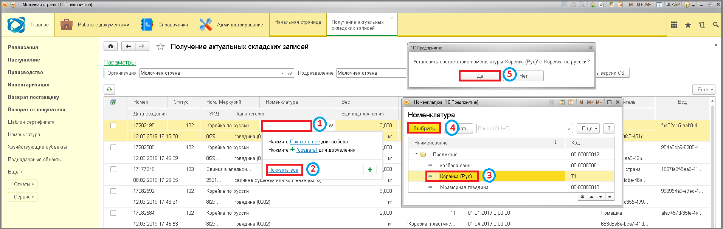Open the sections grid menu icon
723x229 pixels.
[x=674, y=25]
